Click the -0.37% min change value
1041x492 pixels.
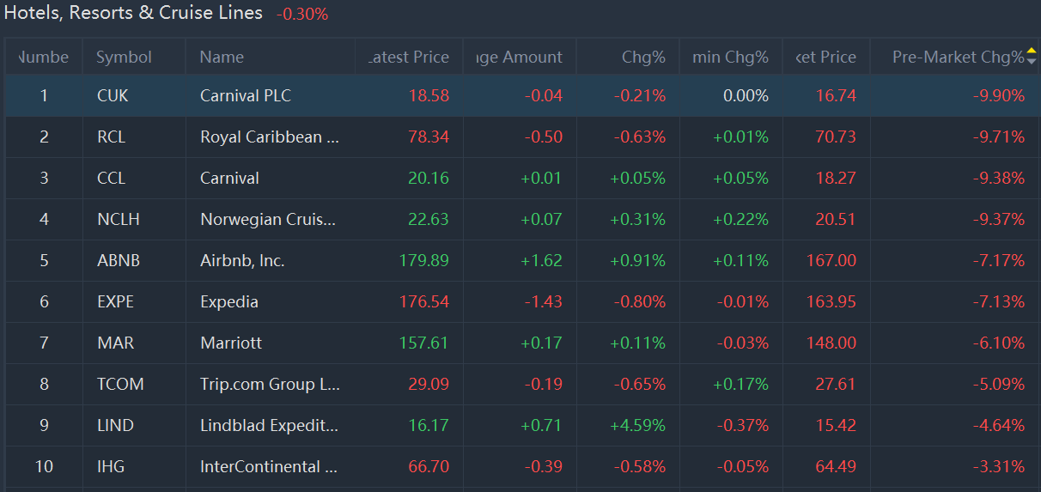[743, 425]
